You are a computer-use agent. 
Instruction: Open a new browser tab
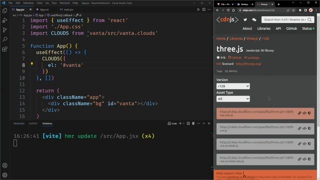278,4
